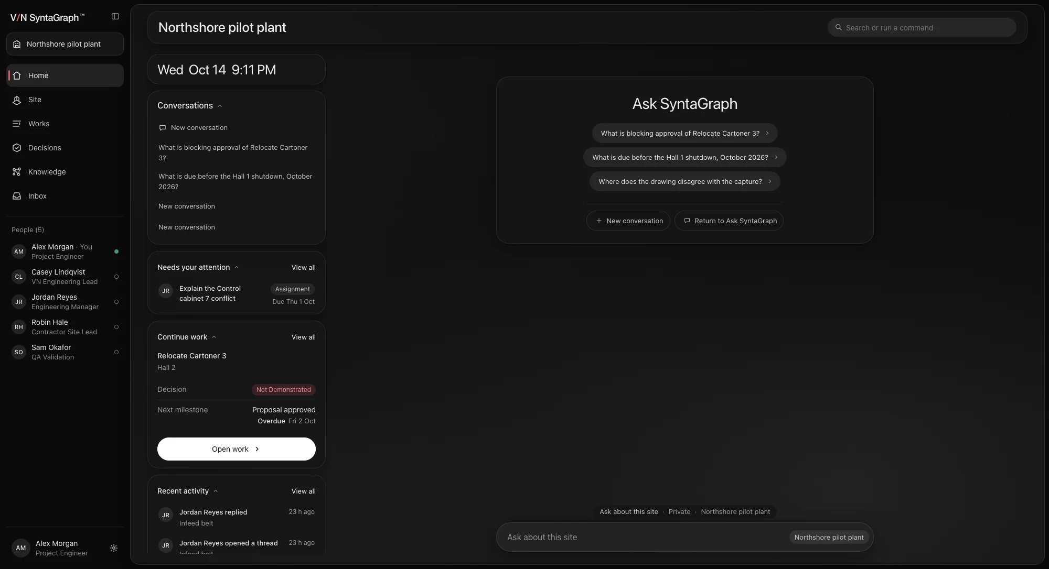This screenshot has width=1049, height=569.
Task: Collapse the Recent activity section
Action: (216, 491)
